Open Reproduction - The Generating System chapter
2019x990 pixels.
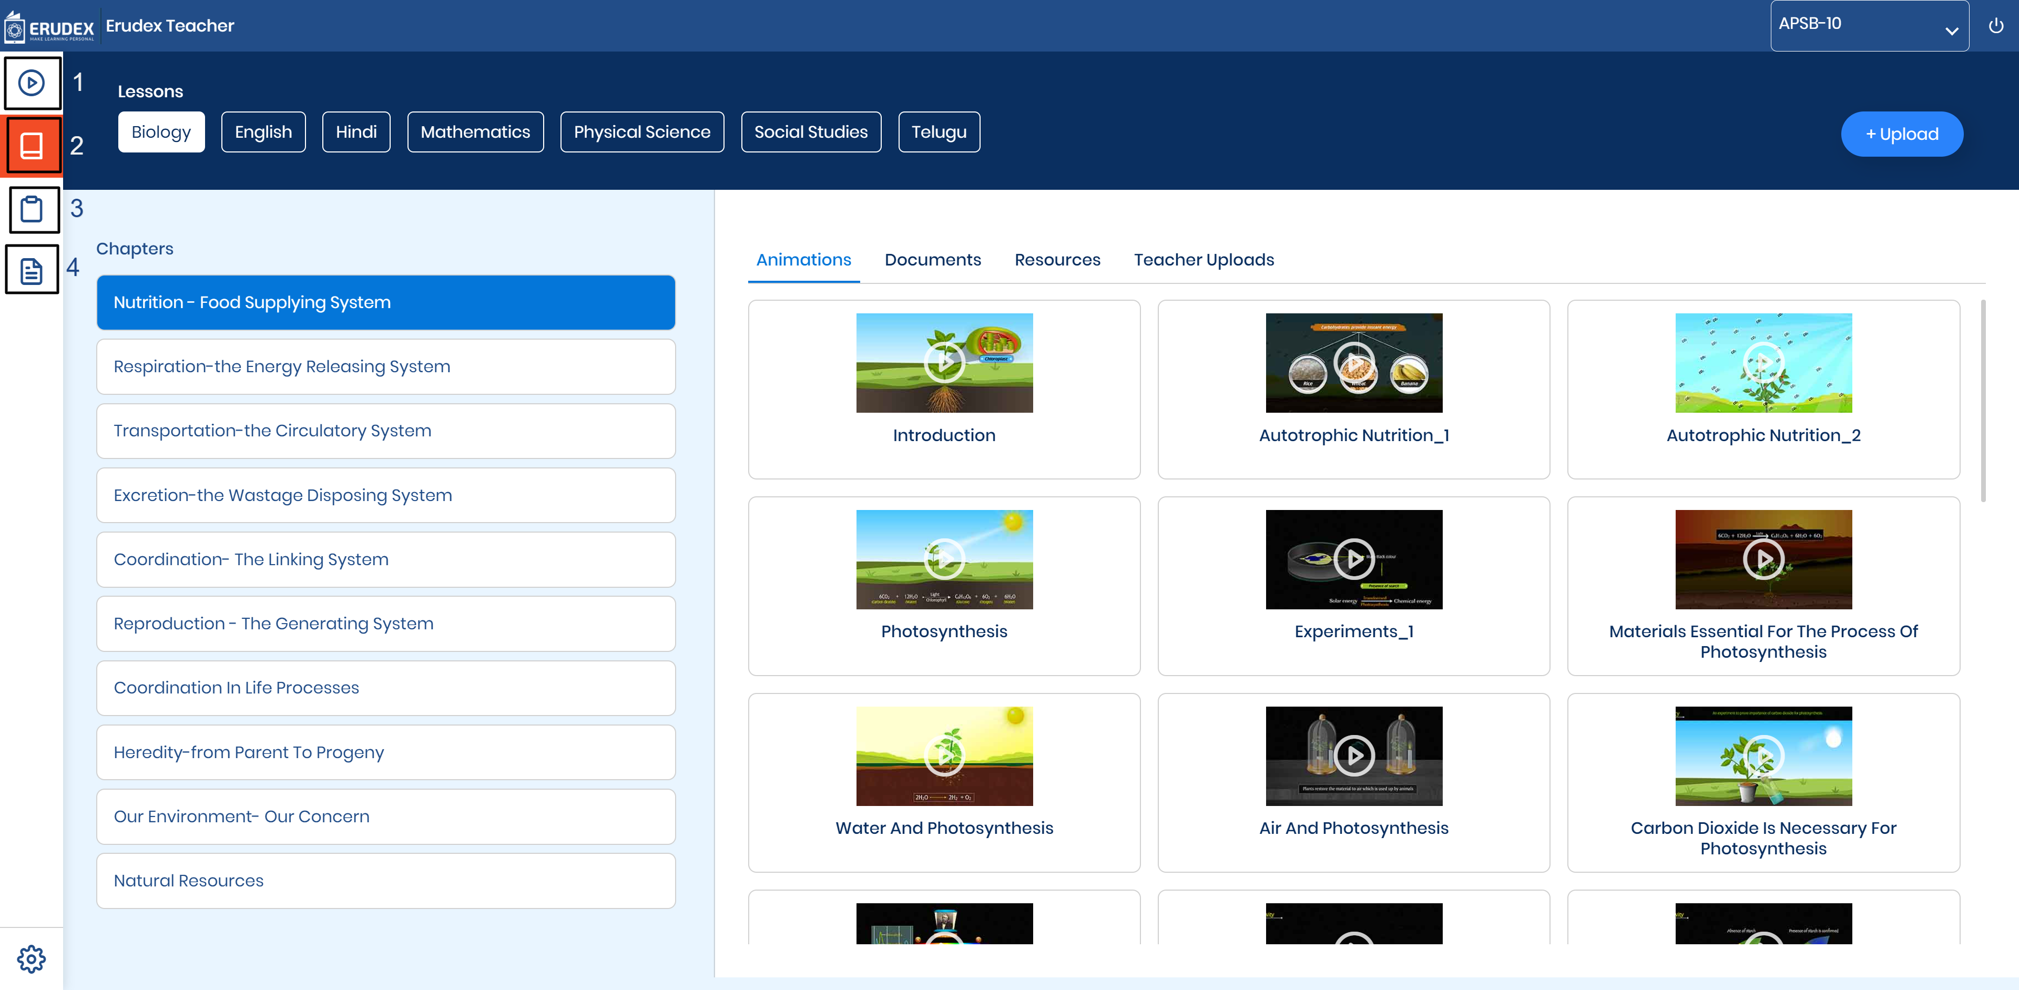[x=385, y=624]
